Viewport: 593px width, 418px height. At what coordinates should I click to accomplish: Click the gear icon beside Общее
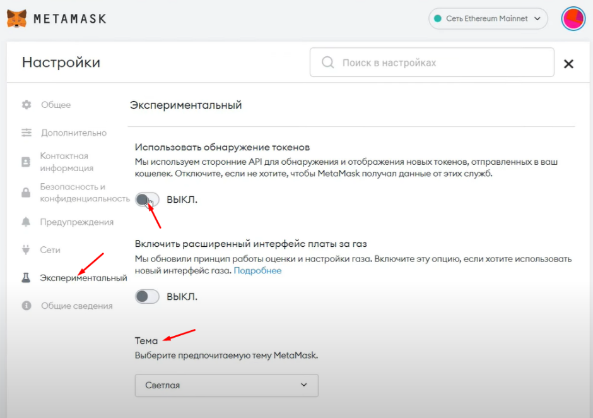[x=26, y=105]
